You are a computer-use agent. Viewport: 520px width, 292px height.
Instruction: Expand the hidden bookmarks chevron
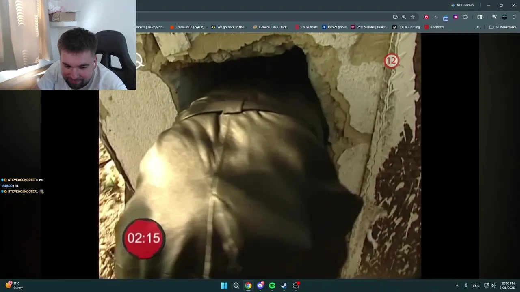[478, 27]
